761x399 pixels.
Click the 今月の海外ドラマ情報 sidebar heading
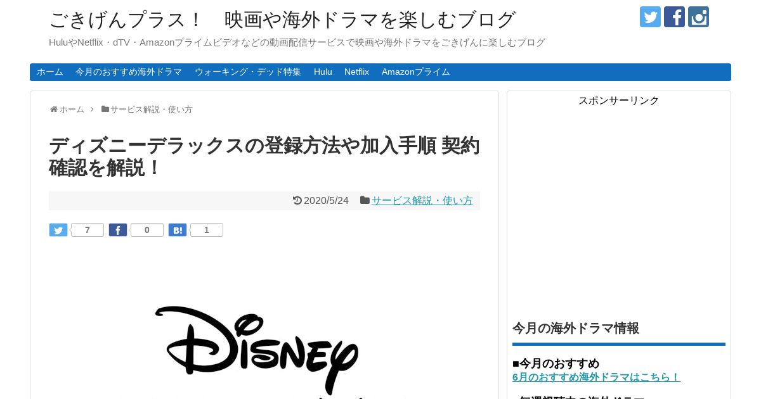click(x=576, y=328)
